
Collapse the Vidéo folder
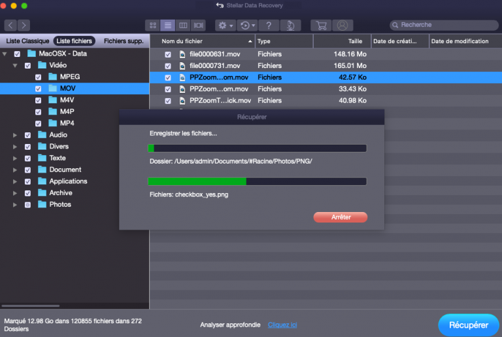(15, 65)
